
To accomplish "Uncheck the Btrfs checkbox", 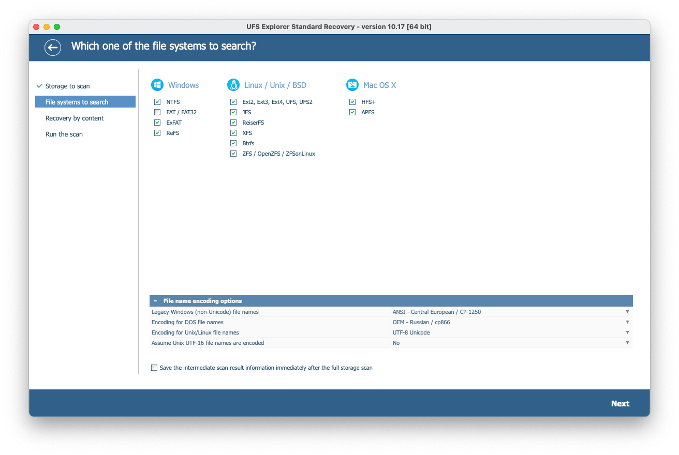I will click(233, 143).
